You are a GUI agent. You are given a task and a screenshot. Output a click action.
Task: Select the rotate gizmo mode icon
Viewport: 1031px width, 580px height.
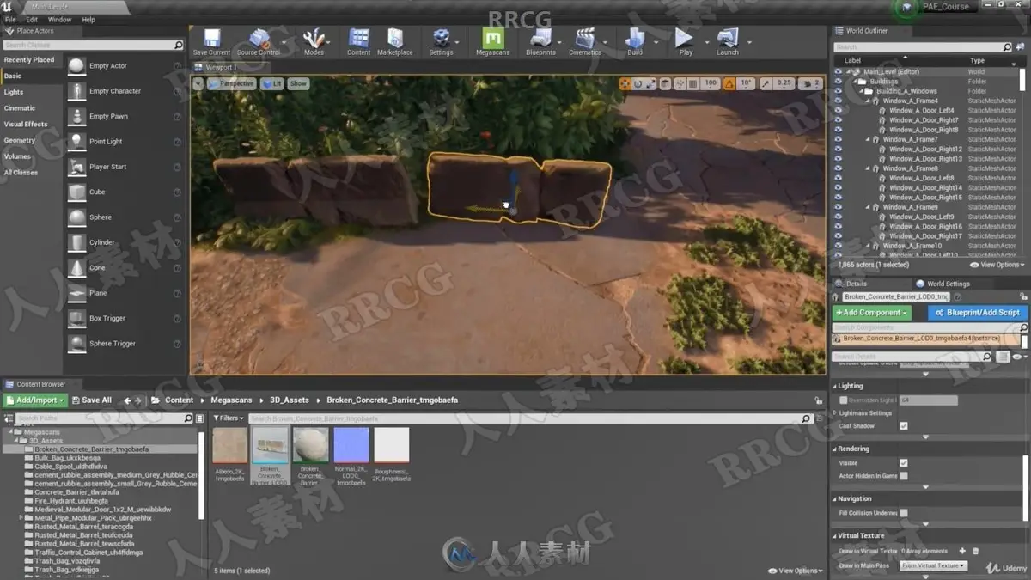pos(638,83)
